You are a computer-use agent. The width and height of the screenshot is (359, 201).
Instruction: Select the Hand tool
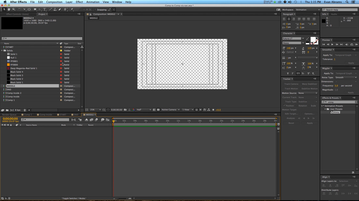click(x=9, y=10)
